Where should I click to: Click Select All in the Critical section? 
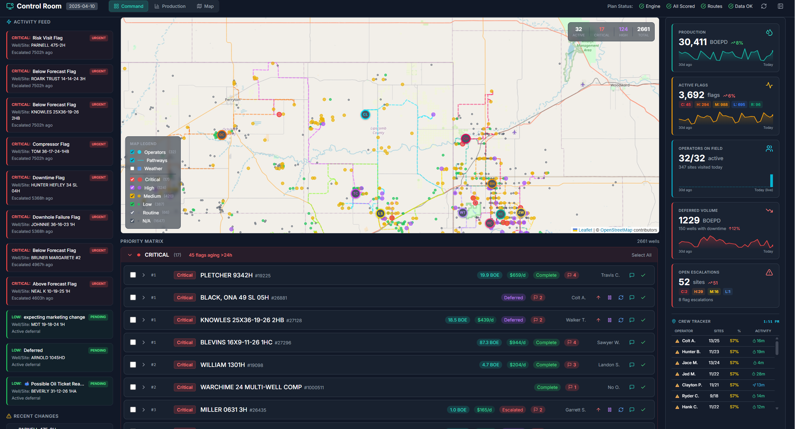click(x=642, y=255)
